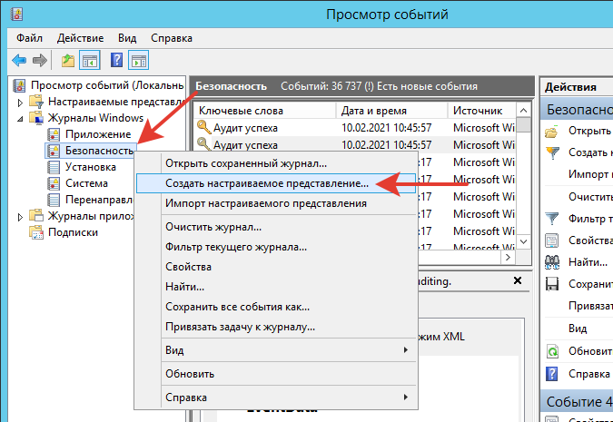Choose Создать настраиваемое представление from context menu
The width and height of the screenshot is (613, 422).
click(x=267, y=182)
